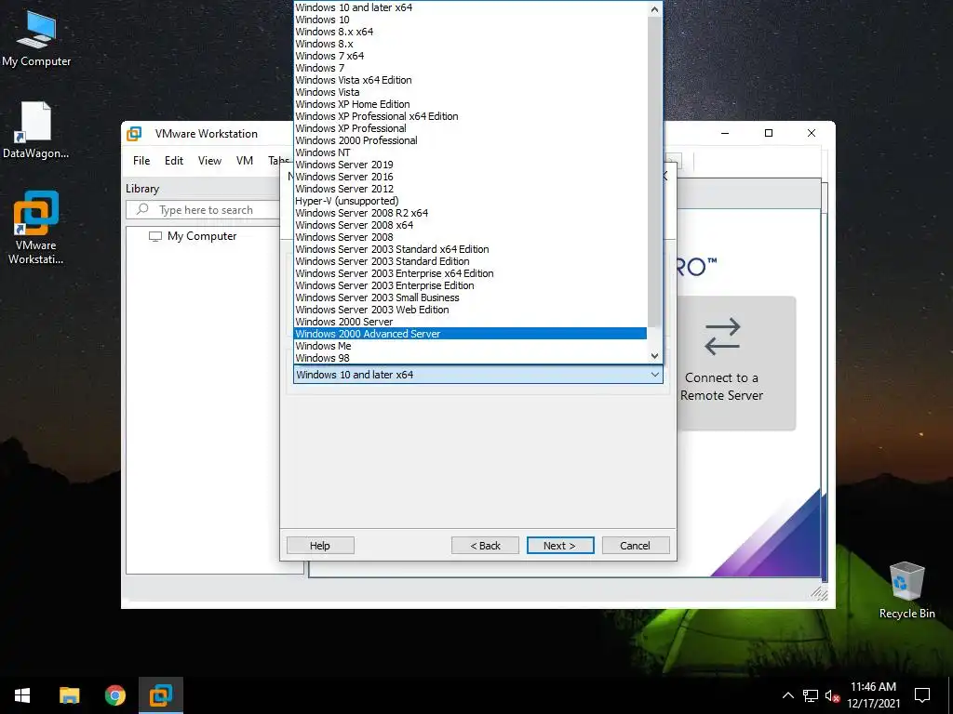Viewport: 953px width, 714px height.
Task: Choose Windows Server 2016
Action: click(470, 177)
